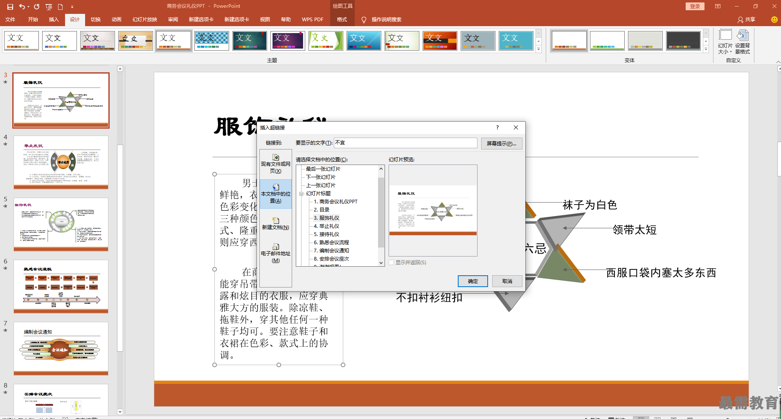Open Format Background (设置背景格式) pane
Viewport: 781px width, 419px height.
743,42
